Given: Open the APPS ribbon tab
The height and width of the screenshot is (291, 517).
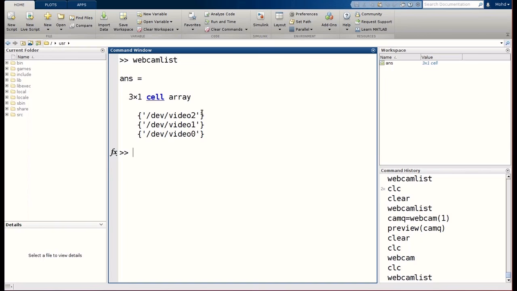Looking at the screenshot, I should click(x=82, y=4).
